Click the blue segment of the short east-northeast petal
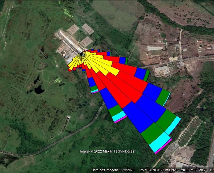Screen dimensions: 214x173 pos(122,60)
